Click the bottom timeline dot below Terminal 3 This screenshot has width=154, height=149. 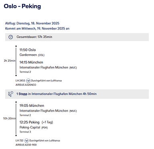(16, 135)
